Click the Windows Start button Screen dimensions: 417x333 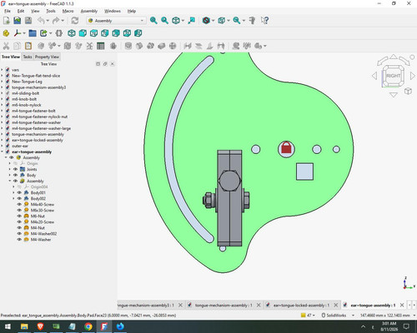[8, 326]
